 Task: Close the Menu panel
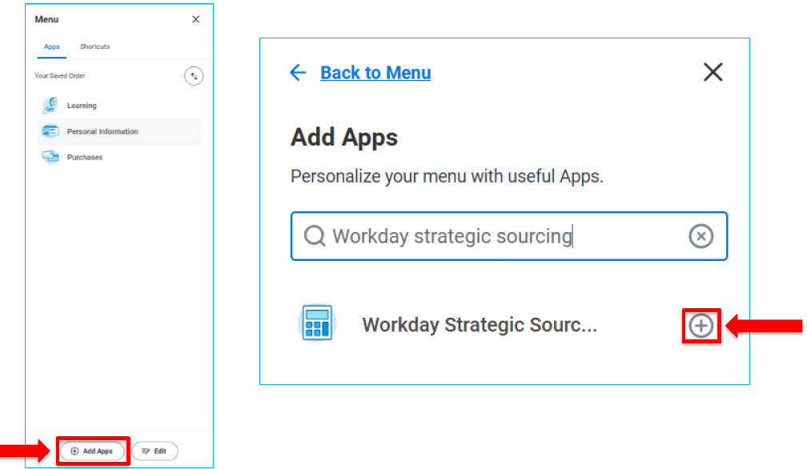pyautogui.click(x=195, y=19)
